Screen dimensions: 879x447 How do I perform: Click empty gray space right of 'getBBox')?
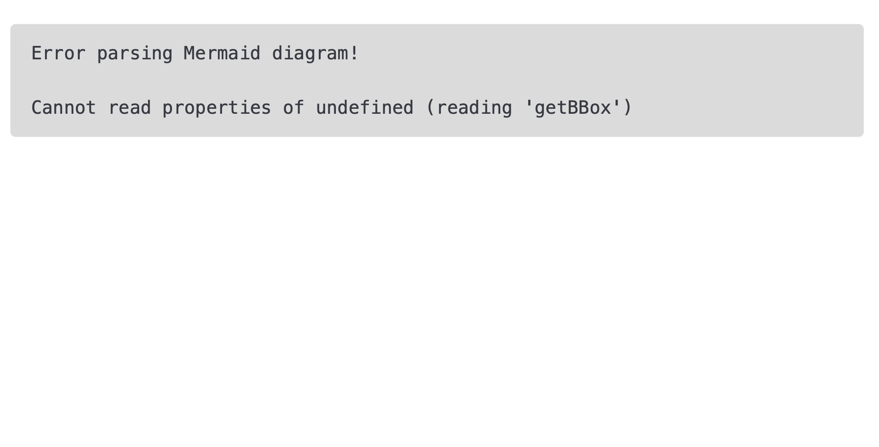[743, 108]
